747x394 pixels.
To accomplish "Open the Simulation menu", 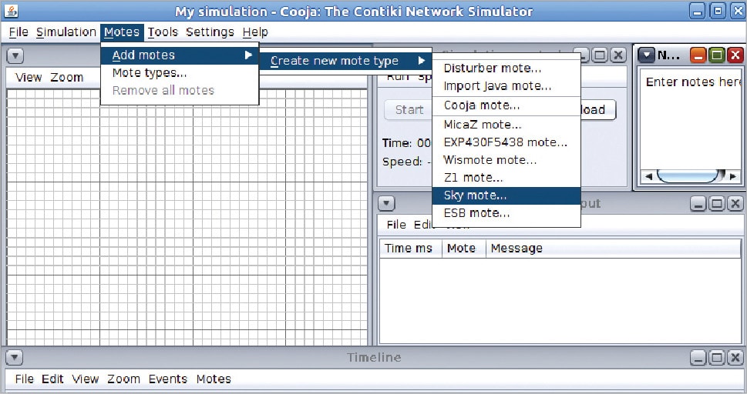I will click(66, 32).
